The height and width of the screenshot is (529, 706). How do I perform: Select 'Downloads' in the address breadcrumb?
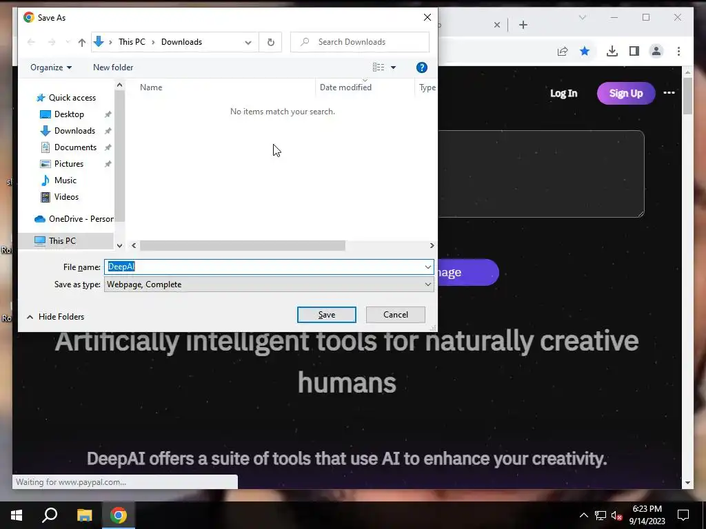click(181, 42)
